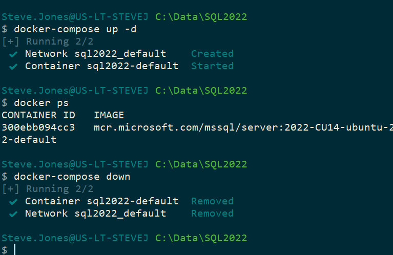The width and height of the screenshot is (393, 255).
Task: Click the 'Started' status text
Action: 212,66
